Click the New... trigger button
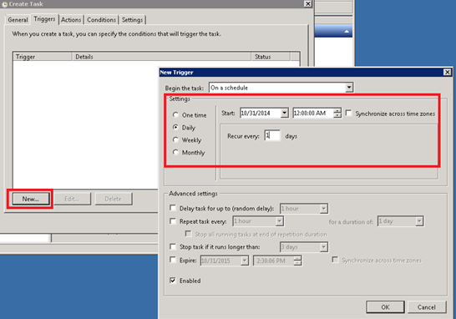This screenshot has width=456, height=319. pos(31,199)
